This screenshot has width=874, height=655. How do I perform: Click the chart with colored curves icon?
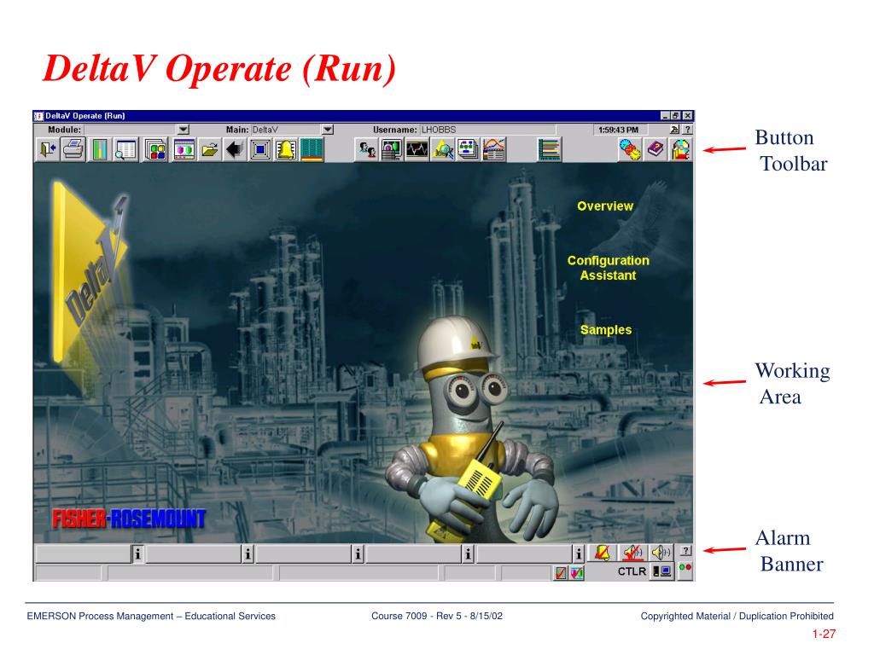click(494, 149)
